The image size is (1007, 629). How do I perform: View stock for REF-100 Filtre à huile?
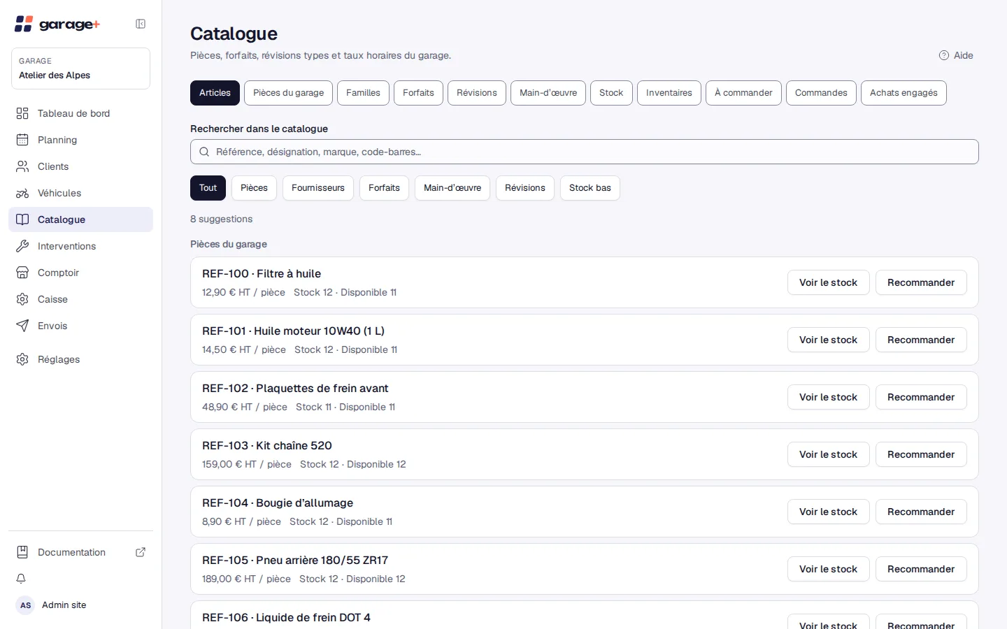coord(828,282)
